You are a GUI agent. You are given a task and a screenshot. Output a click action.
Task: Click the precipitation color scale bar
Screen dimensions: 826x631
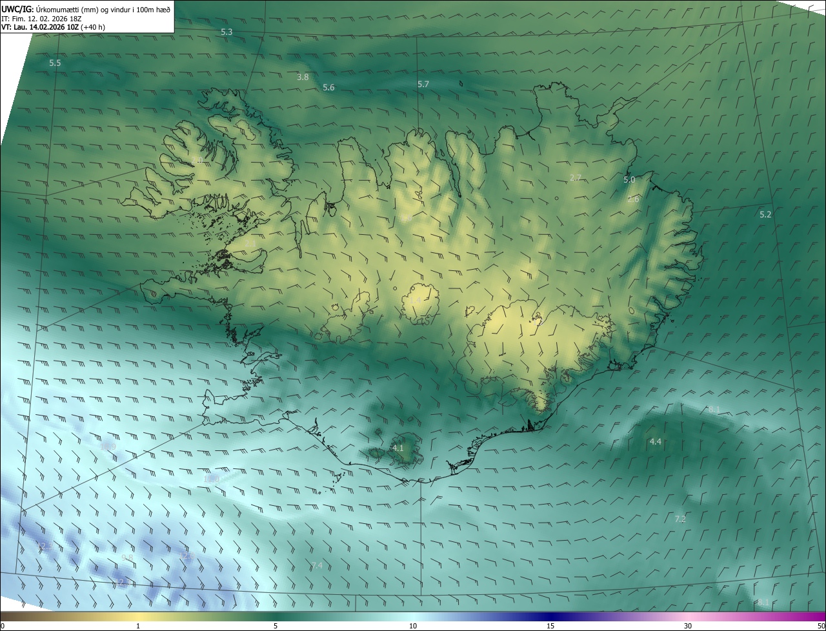point(413,616)
